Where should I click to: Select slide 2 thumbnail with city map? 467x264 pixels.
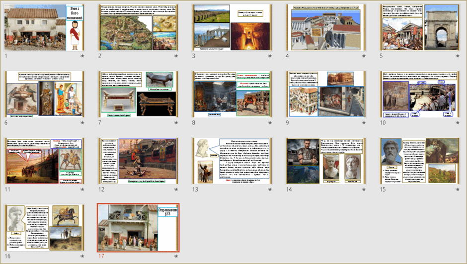click(x=138, y=27)
